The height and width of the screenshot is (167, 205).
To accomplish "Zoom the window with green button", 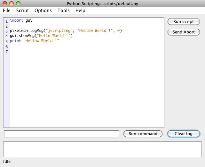I will pyautogui.click(x=18, y=4).
